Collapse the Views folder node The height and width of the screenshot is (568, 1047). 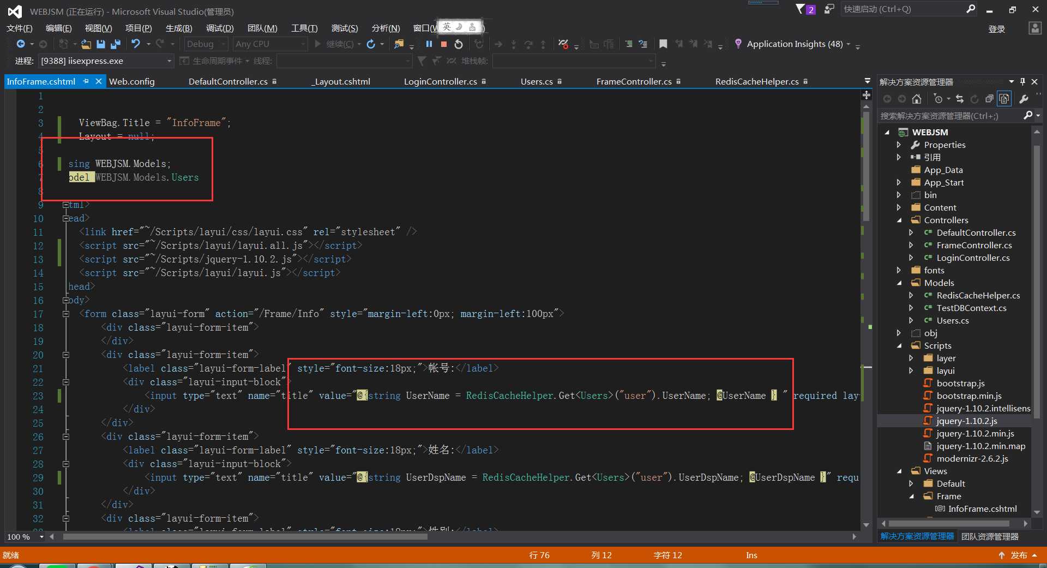click(x=899, y=471)
